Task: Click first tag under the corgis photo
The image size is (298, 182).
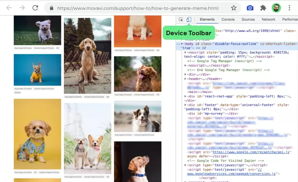Action: tap(73, 177)
